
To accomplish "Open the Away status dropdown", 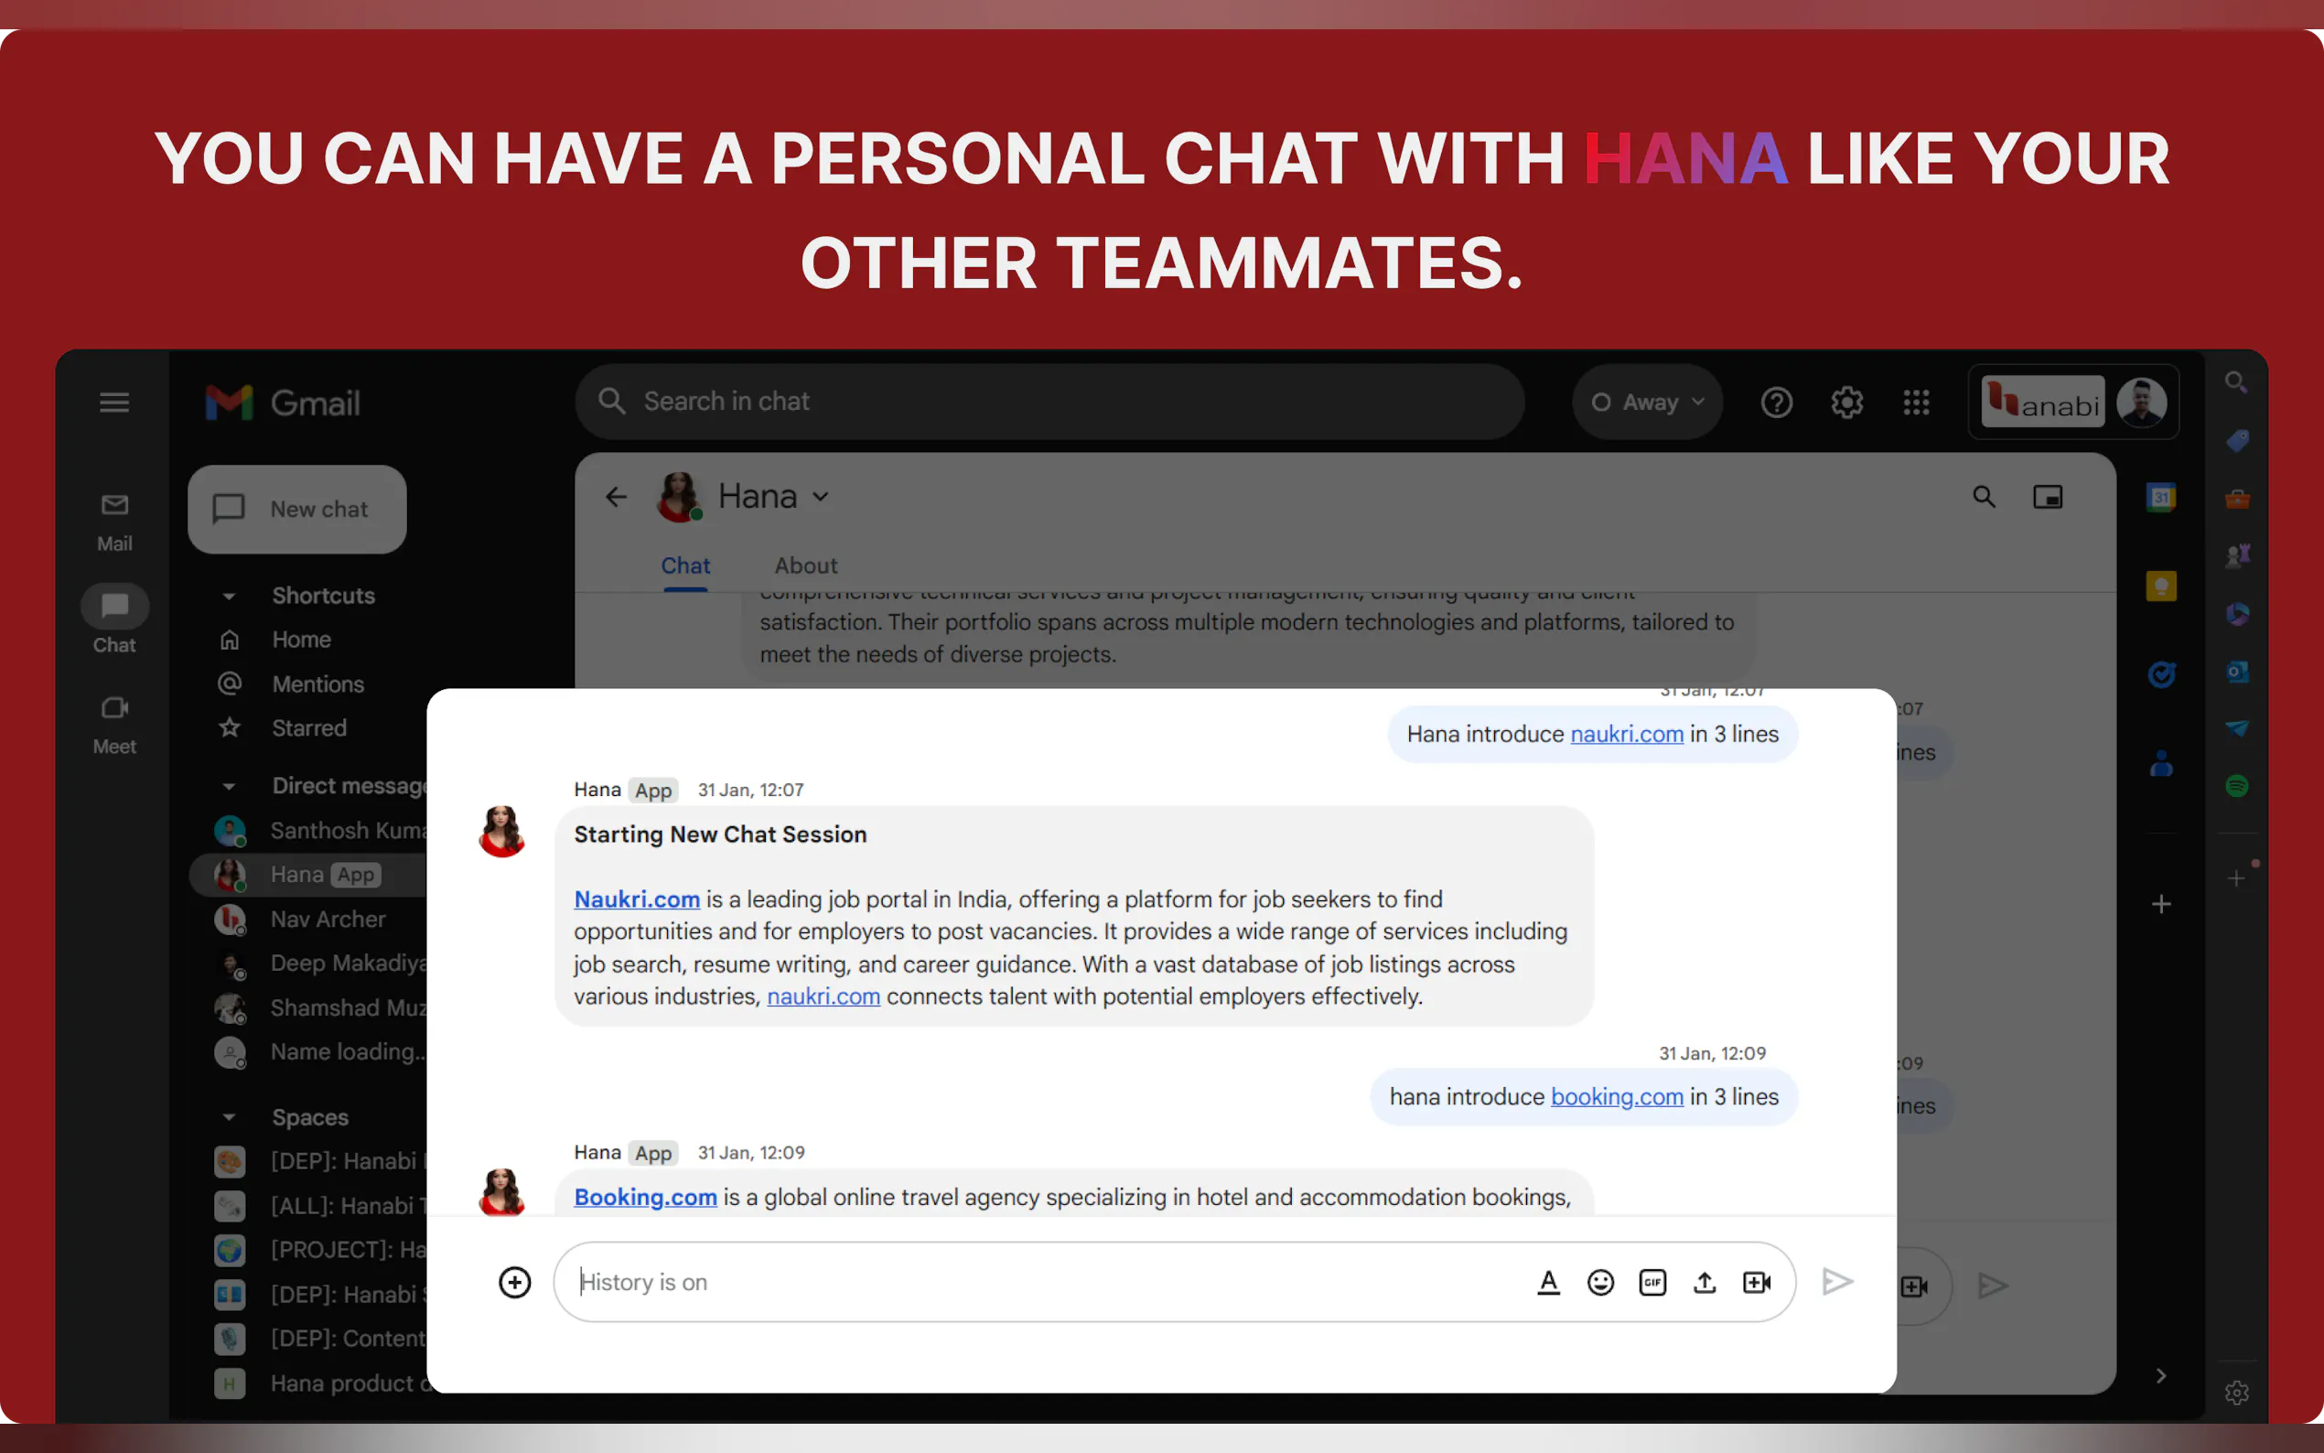I will (x=1647, y=402).
